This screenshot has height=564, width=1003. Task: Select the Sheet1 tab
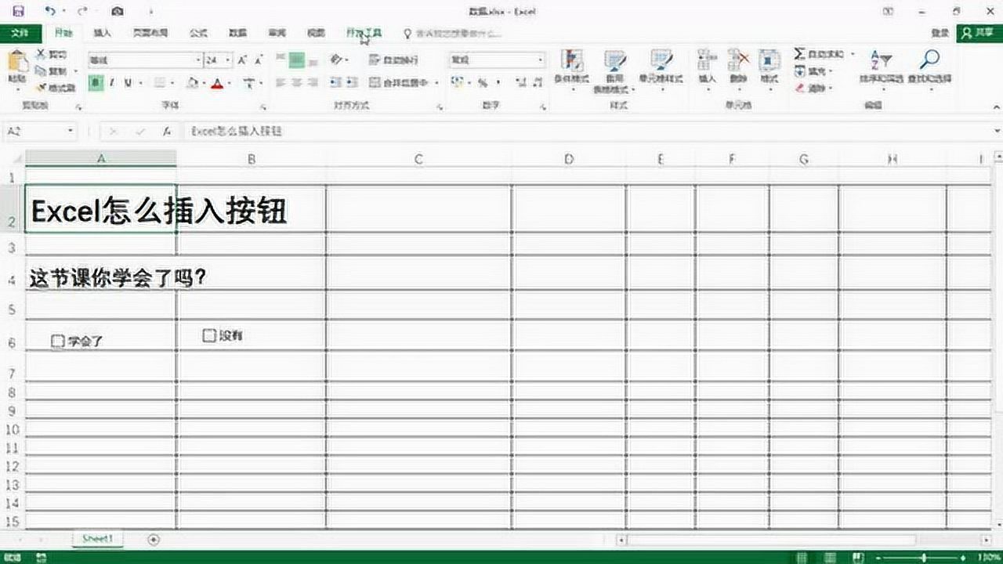tap(98, 539)
